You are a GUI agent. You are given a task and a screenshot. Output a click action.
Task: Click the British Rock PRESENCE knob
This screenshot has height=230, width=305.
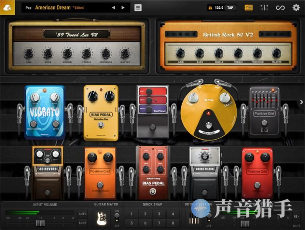(257, 53)
